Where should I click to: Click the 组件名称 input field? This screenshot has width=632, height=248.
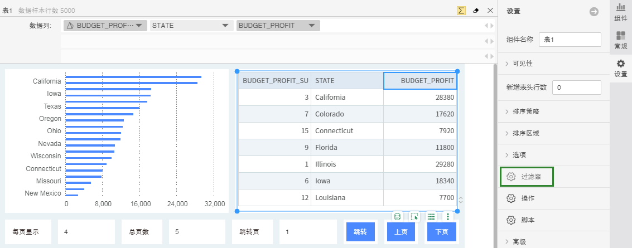[x=569, y=40]
